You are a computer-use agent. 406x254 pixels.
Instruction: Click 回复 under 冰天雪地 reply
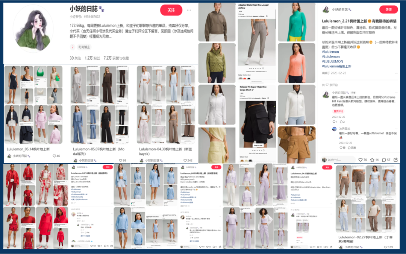click(352, 148)
